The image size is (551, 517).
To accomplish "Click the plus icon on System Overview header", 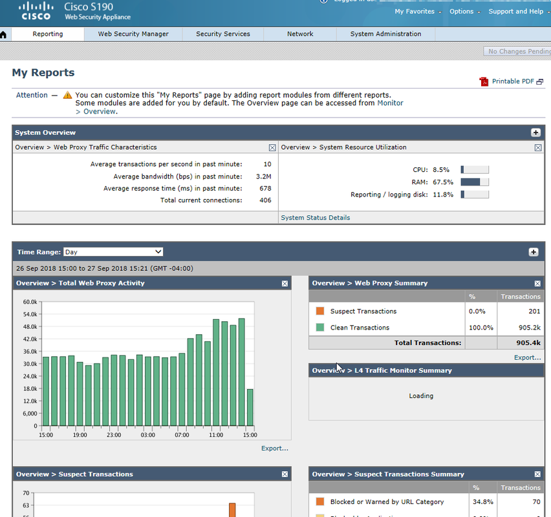I will pyautogui.click(x=535, y=132).
